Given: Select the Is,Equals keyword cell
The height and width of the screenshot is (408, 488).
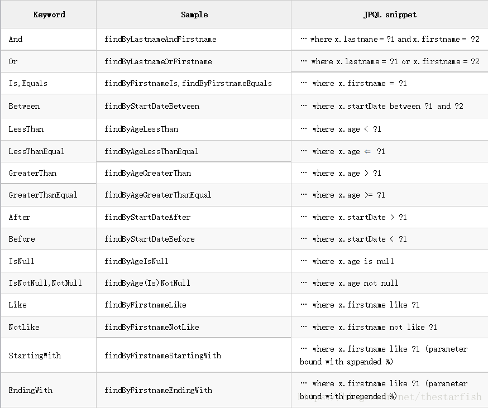Looking at the screenshot, I should 48,83.
